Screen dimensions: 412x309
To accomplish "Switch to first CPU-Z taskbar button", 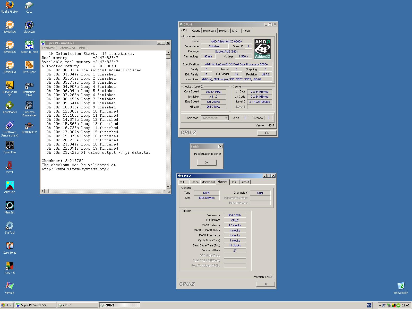I will pos(78,305).
